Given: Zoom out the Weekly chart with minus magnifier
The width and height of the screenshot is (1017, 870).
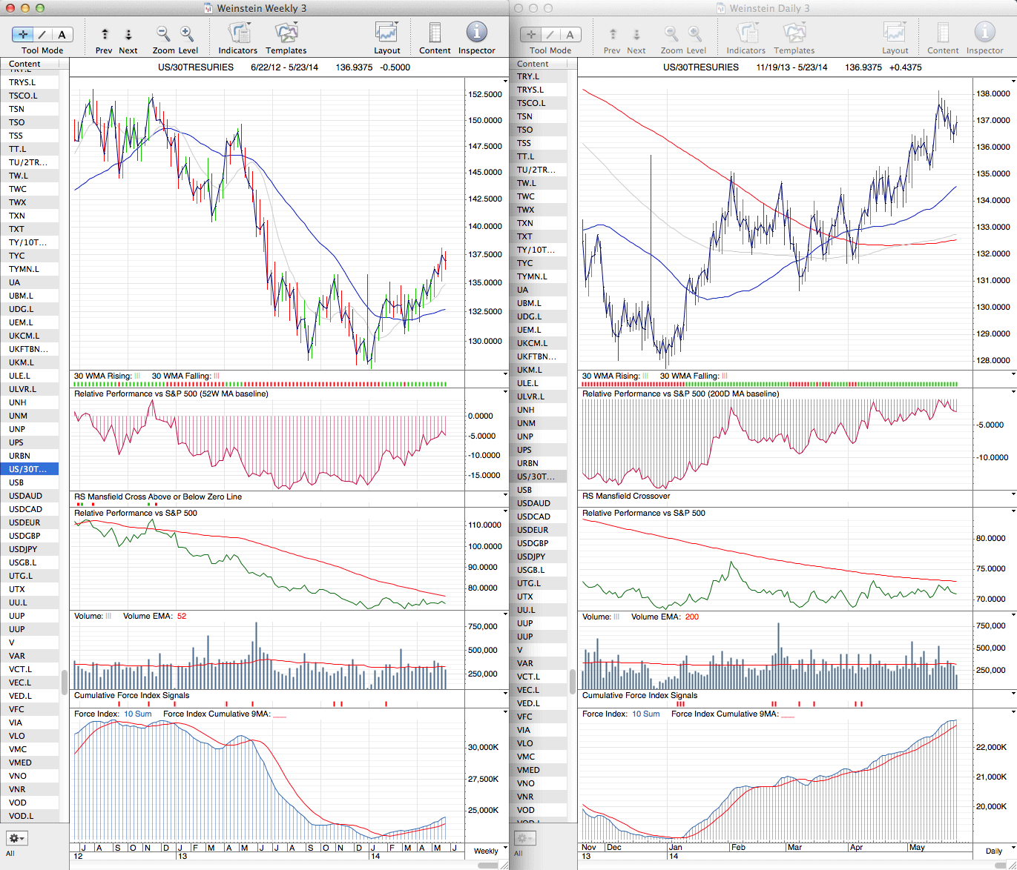Looking at the screenshot, I should pos(163,34).
